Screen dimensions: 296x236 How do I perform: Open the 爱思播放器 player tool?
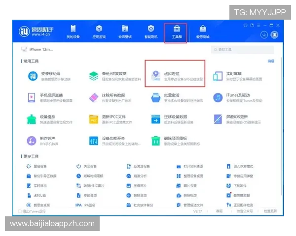pyautogui.click(x=238, y=195)
